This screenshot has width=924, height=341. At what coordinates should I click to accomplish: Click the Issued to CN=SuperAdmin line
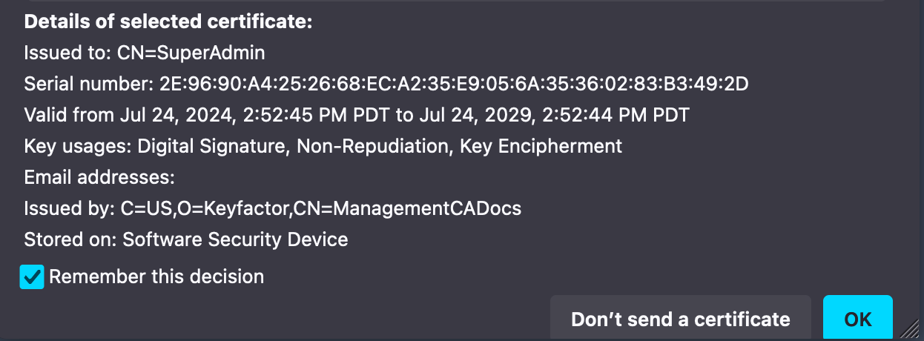tap(145, 53)
